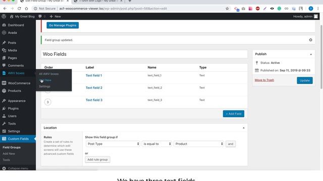Collapse the Location panel
The height and width of the screenshot is (181, 323).
[x=243, y=128]
